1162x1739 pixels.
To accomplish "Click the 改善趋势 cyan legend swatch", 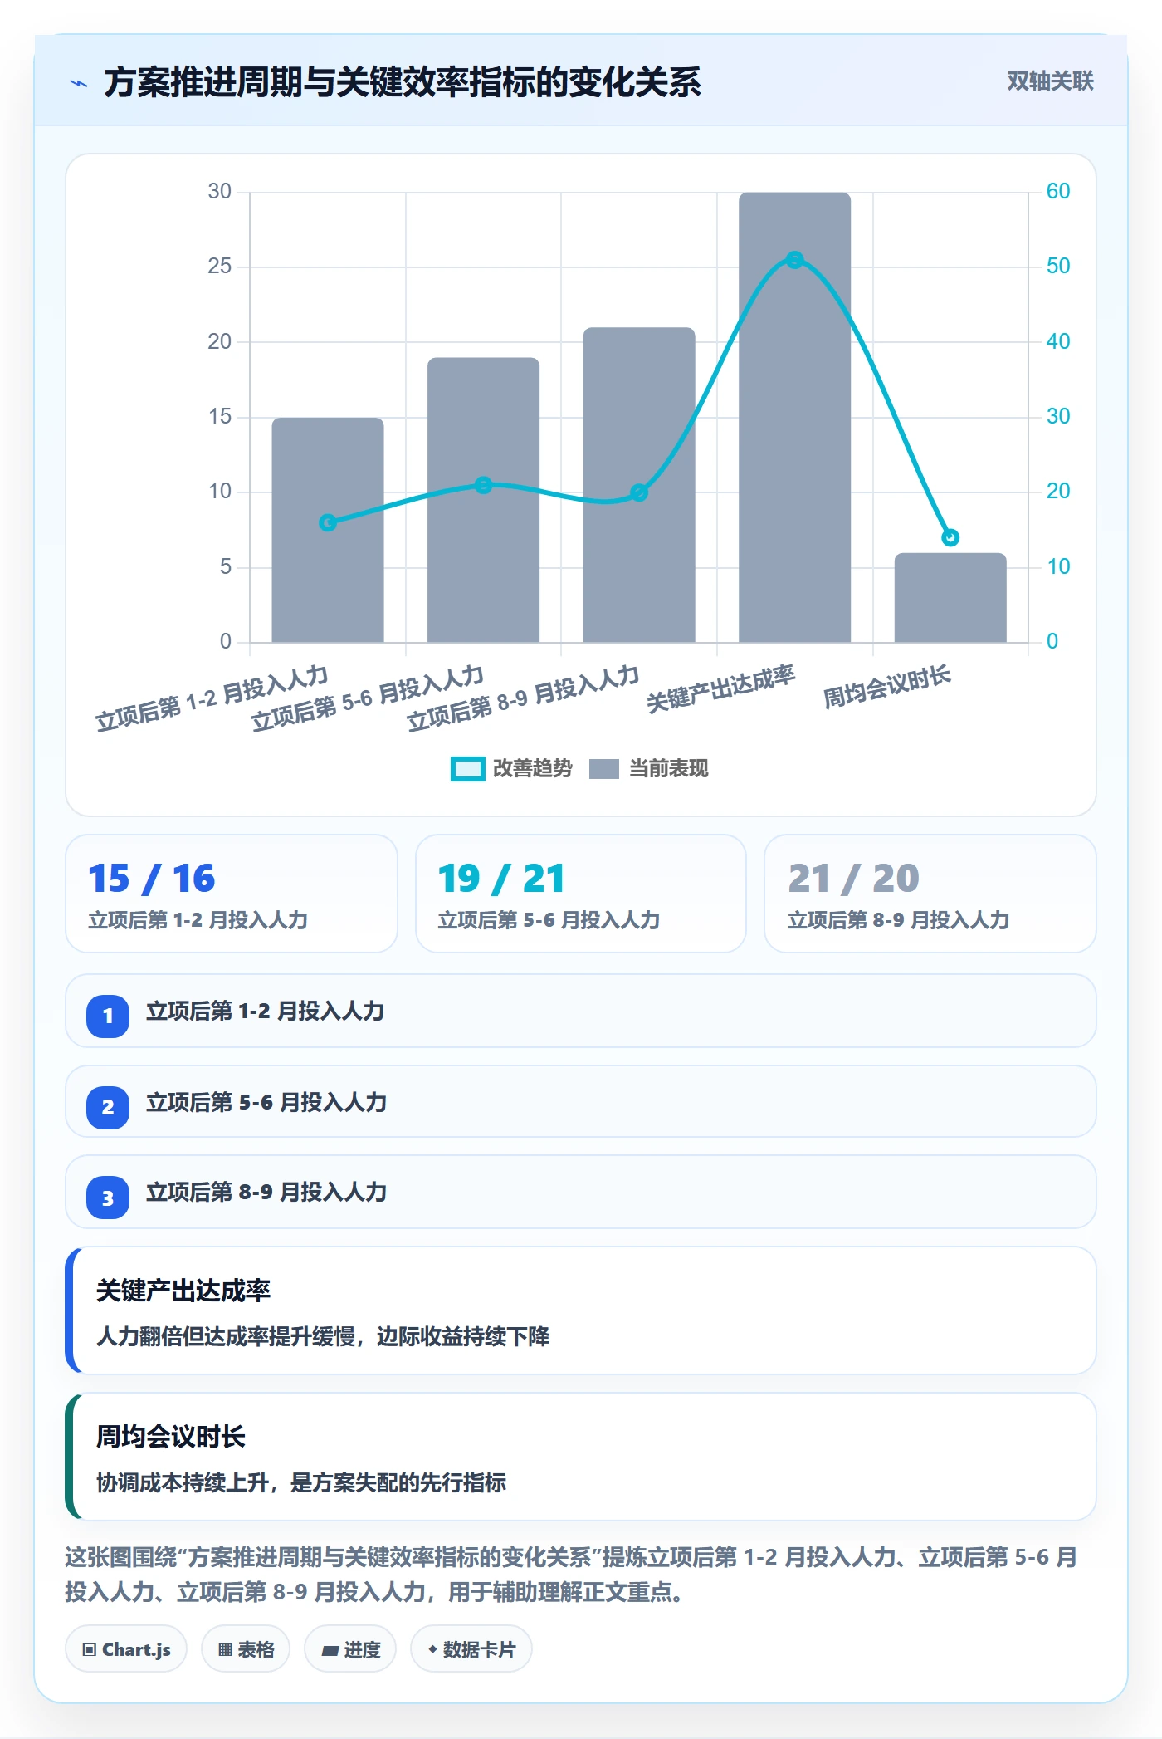I will (467, 769).
